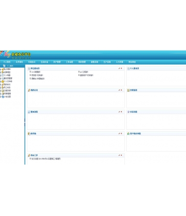Click the unread messages panel bubble icon

128,112
